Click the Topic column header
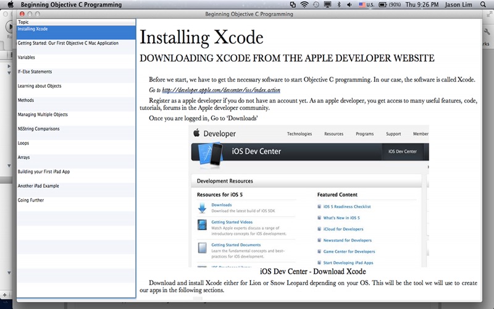The height and width of the screenshot is (309, 494). pos(76,22)
